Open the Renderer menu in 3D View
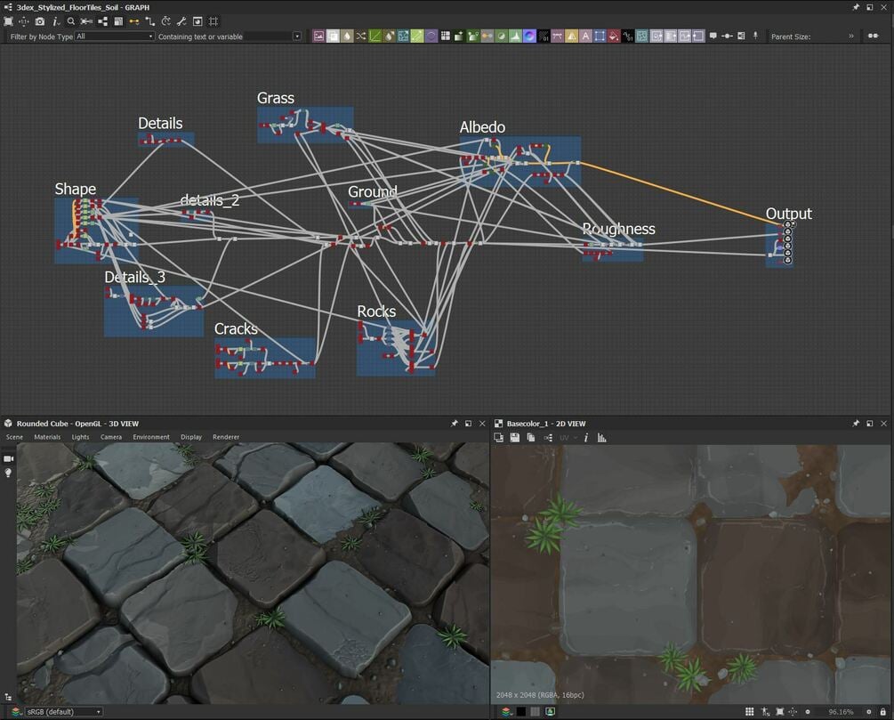The height and width of the screenshot is (720, 894). pos(226,437)
